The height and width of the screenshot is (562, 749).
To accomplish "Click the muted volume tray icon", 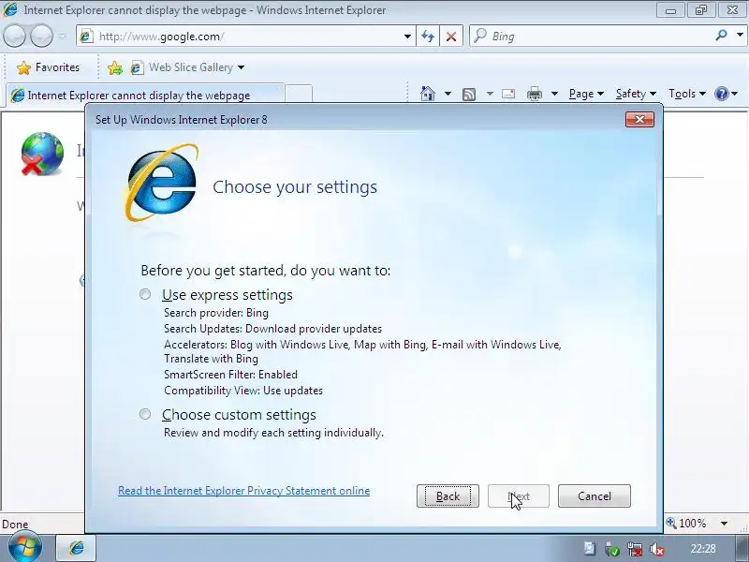I will tap(658, 549).
